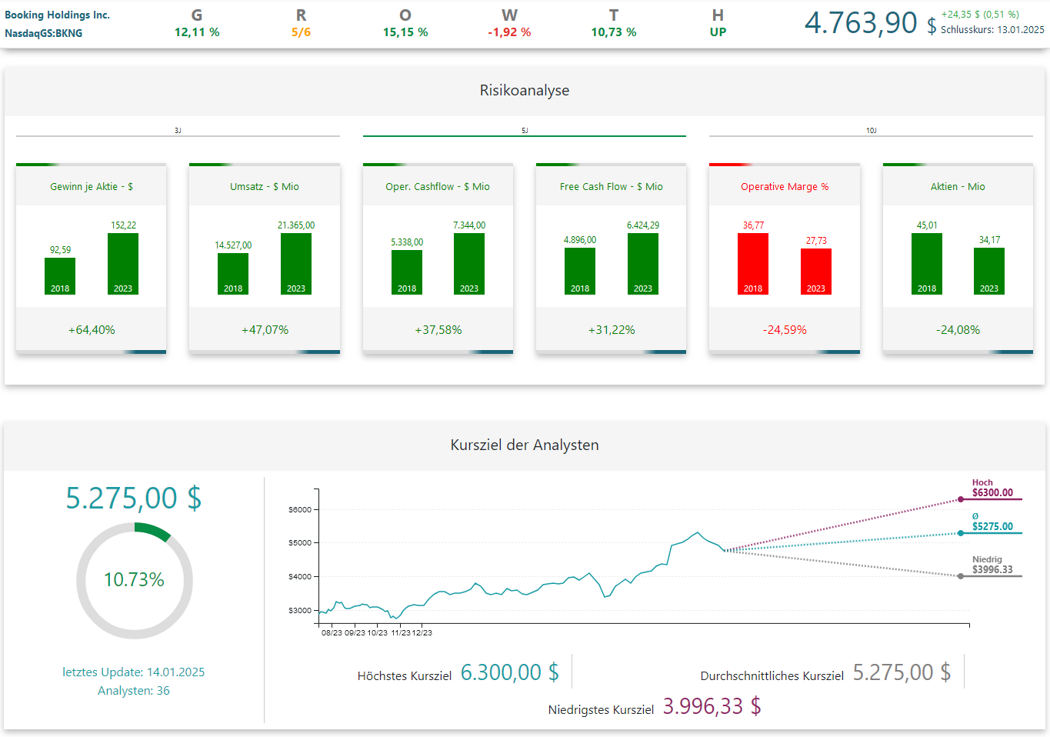The image size is (1050, 737).
Task: Click the +37,58% change value
Action: click(x=438, y=329)
